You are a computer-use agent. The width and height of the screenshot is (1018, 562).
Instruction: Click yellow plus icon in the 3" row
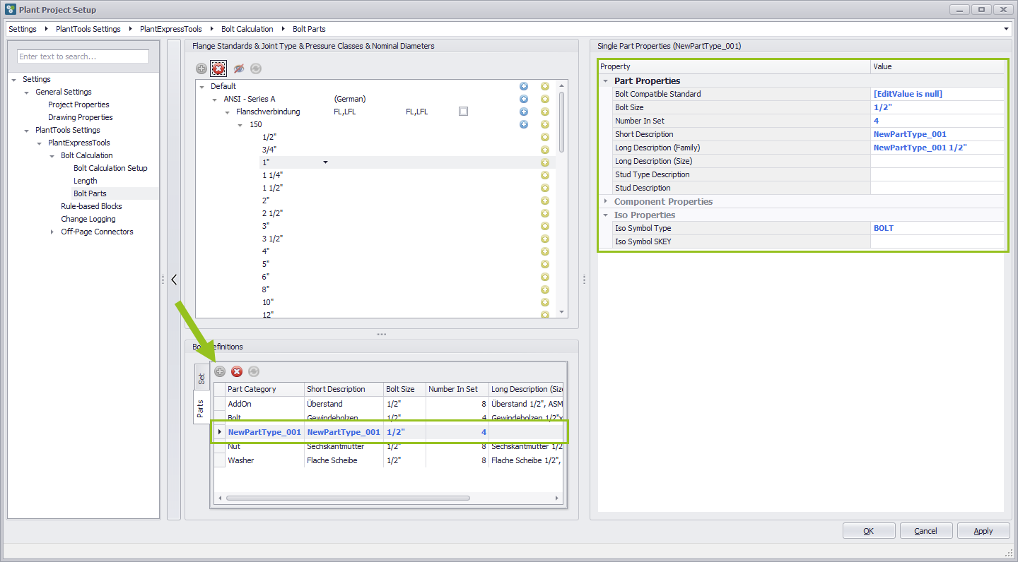pos(545,226)
